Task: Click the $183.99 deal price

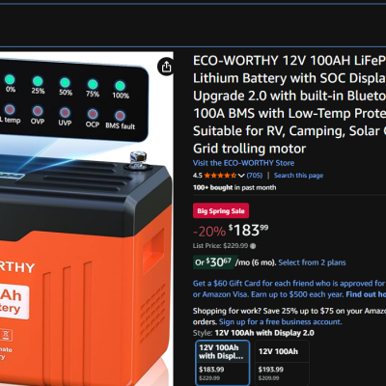Action: (x=248, y=231)
